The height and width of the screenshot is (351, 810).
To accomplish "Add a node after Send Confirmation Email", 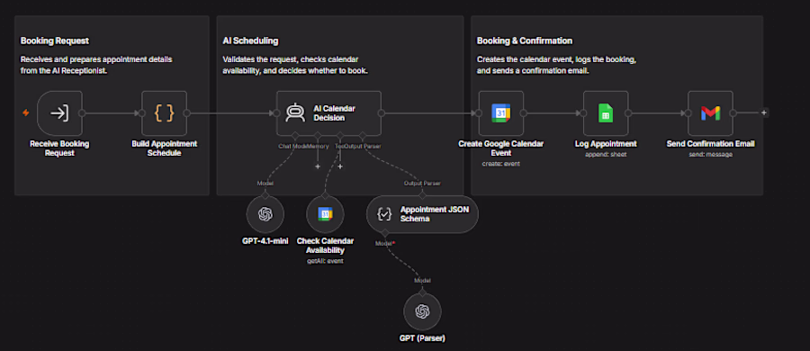I will pyautogui.click(x=764, y=112).
